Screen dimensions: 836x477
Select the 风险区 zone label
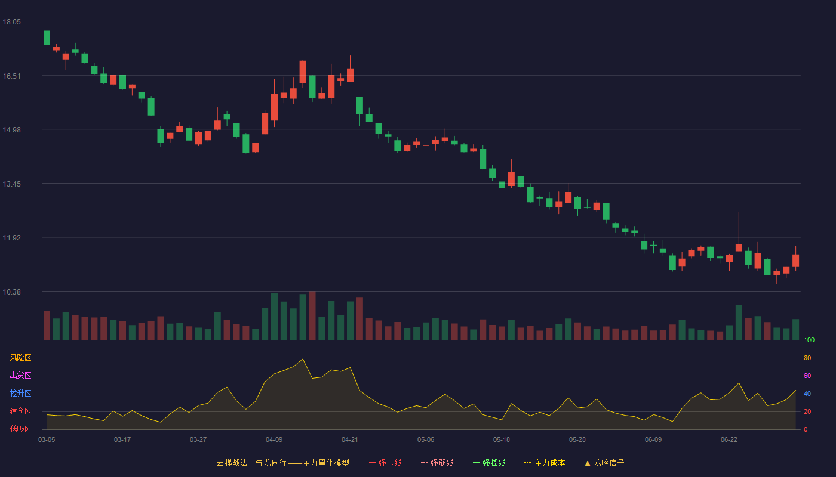(20, 358)
